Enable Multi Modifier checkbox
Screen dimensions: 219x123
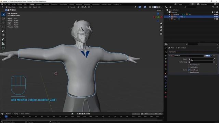point(189,67)
